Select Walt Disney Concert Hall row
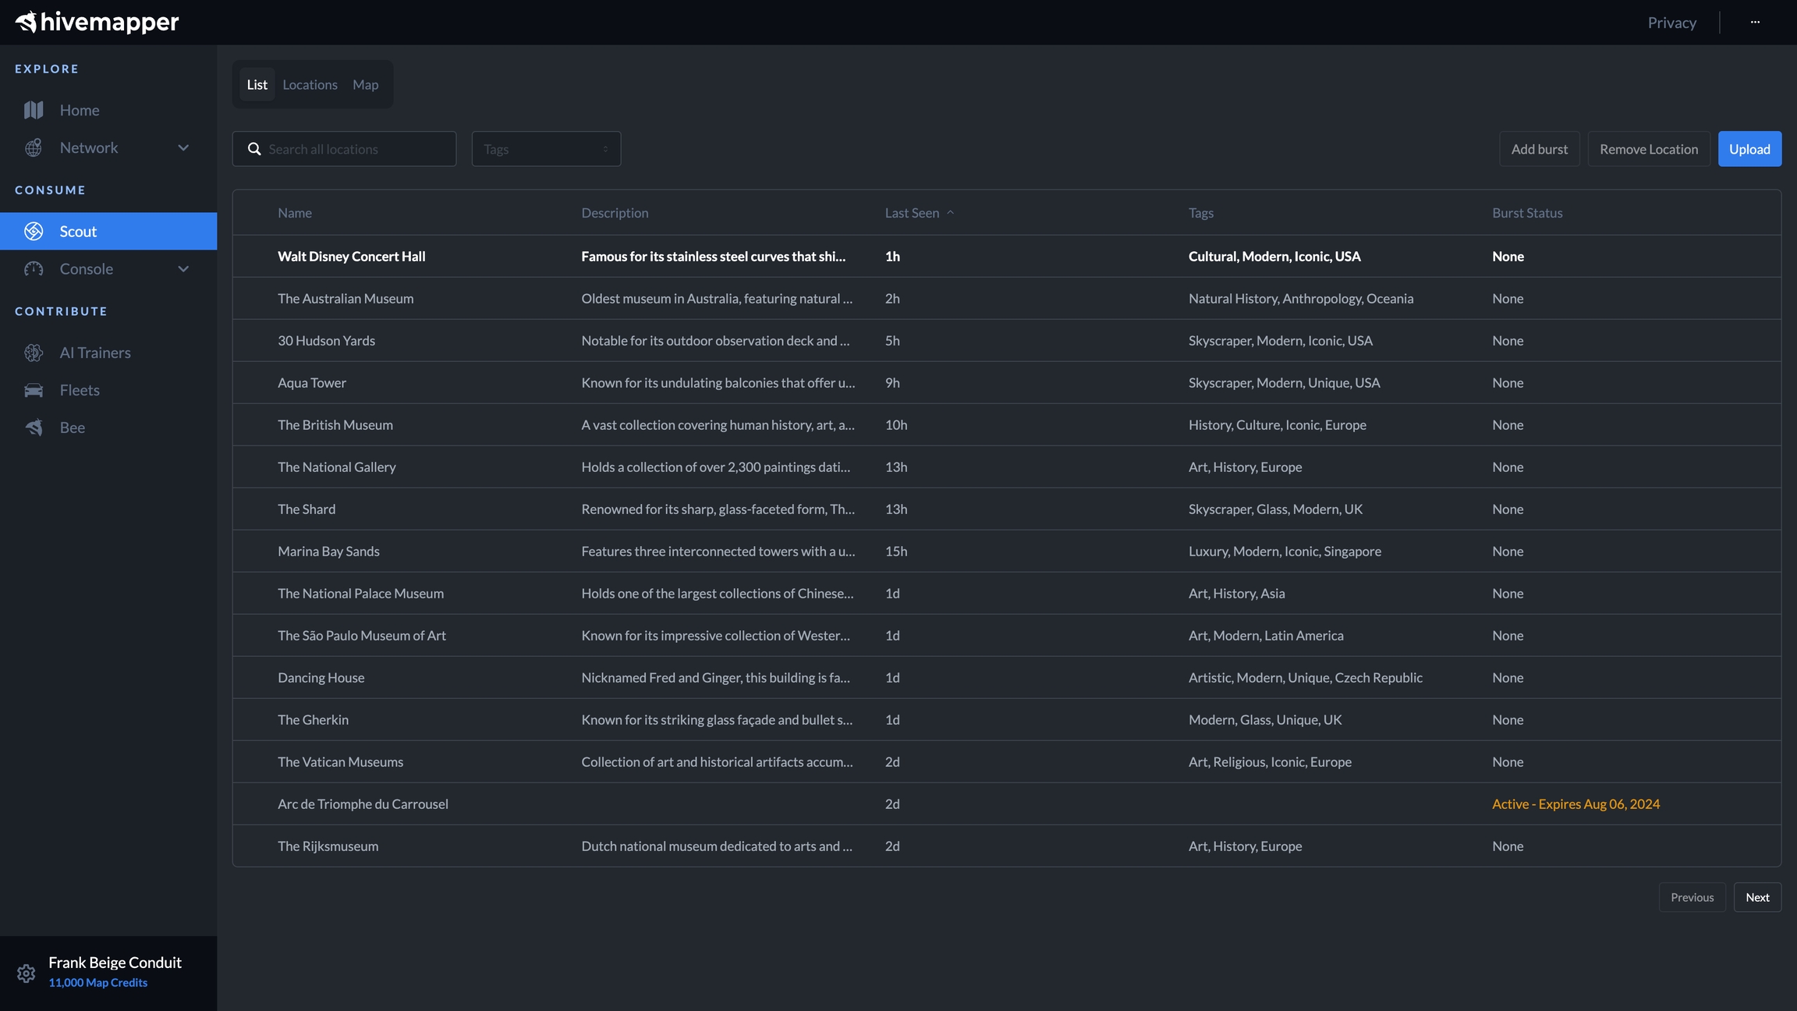The width and height of the screenshot is (1797, 1011). 1006,256
